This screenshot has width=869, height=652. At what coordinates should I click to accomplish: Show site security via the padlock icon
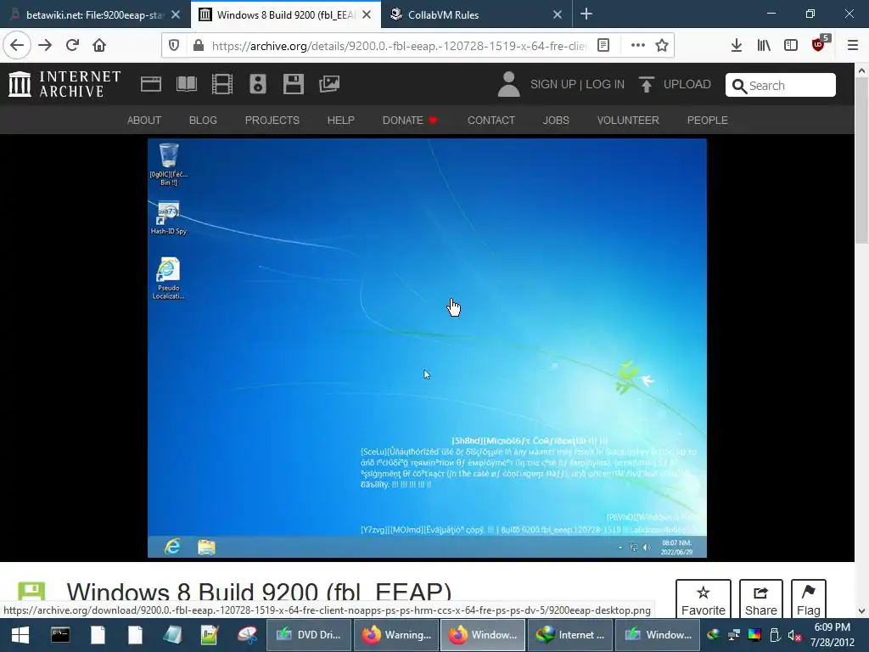coord(199,46)
